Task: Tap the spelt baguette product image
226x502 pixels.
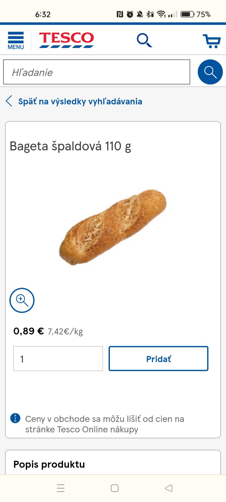Action: tap(113, 227)
